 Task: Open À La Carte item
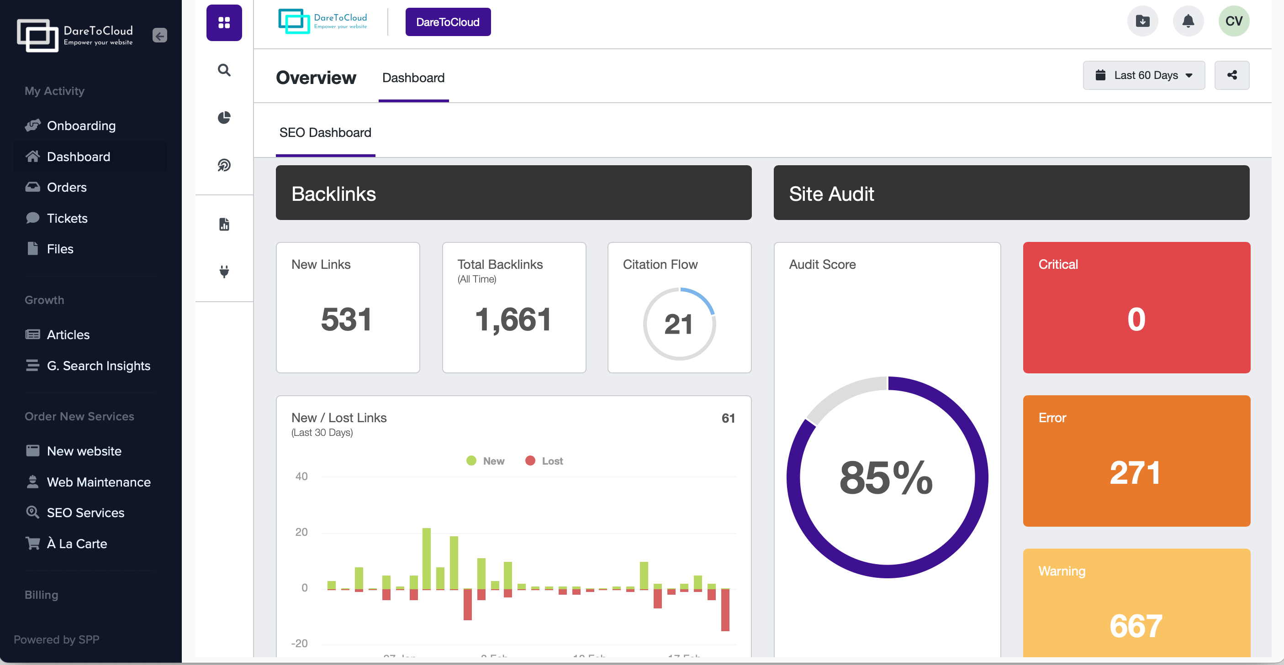(66, 544)
